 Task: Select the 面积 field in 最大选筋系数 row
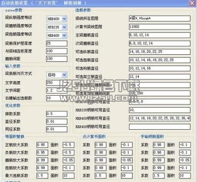click(68, 176)
